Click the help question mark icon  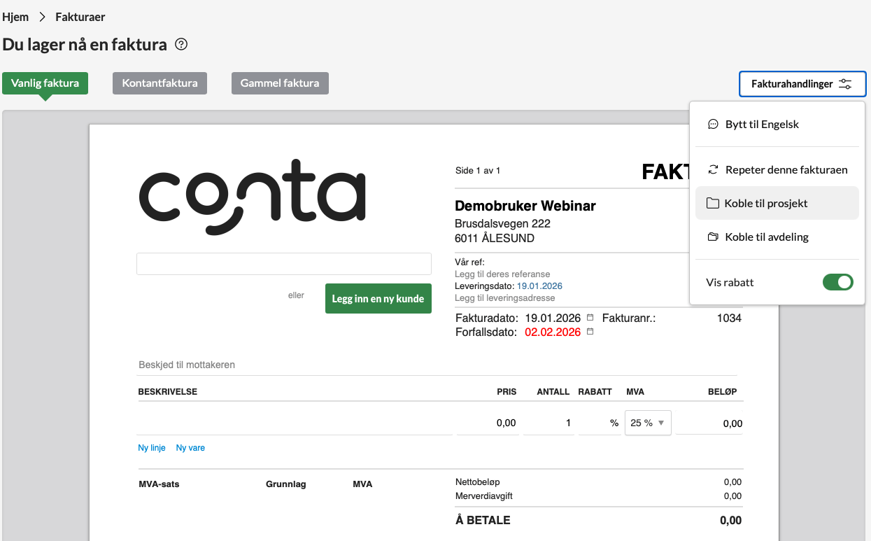(x=181, y=45)
